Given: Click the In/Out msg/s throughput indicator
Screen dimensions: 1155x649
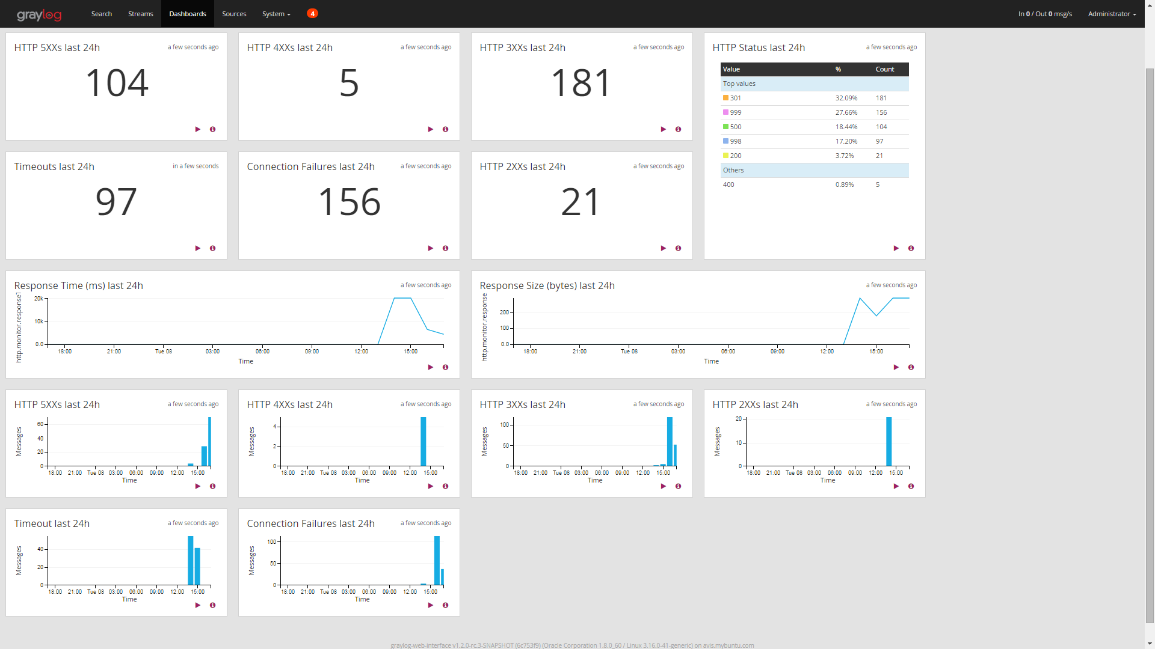Looking at the screenshot, I should click(1045, 14).
